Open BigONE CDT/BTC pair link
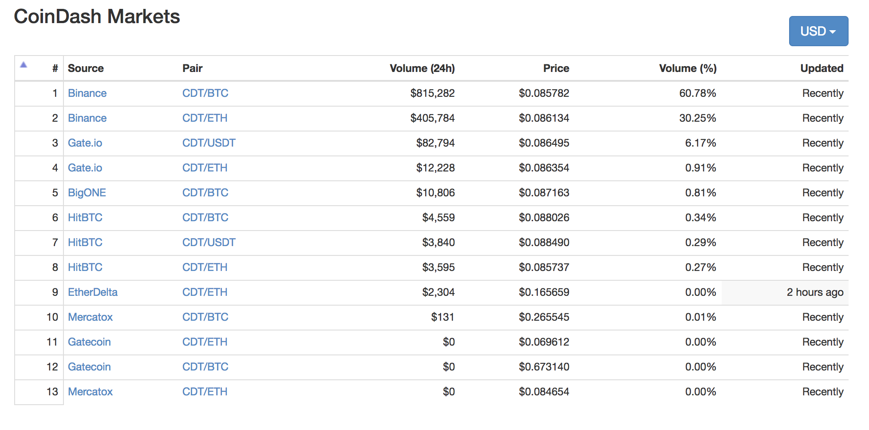 pos(205,193)
